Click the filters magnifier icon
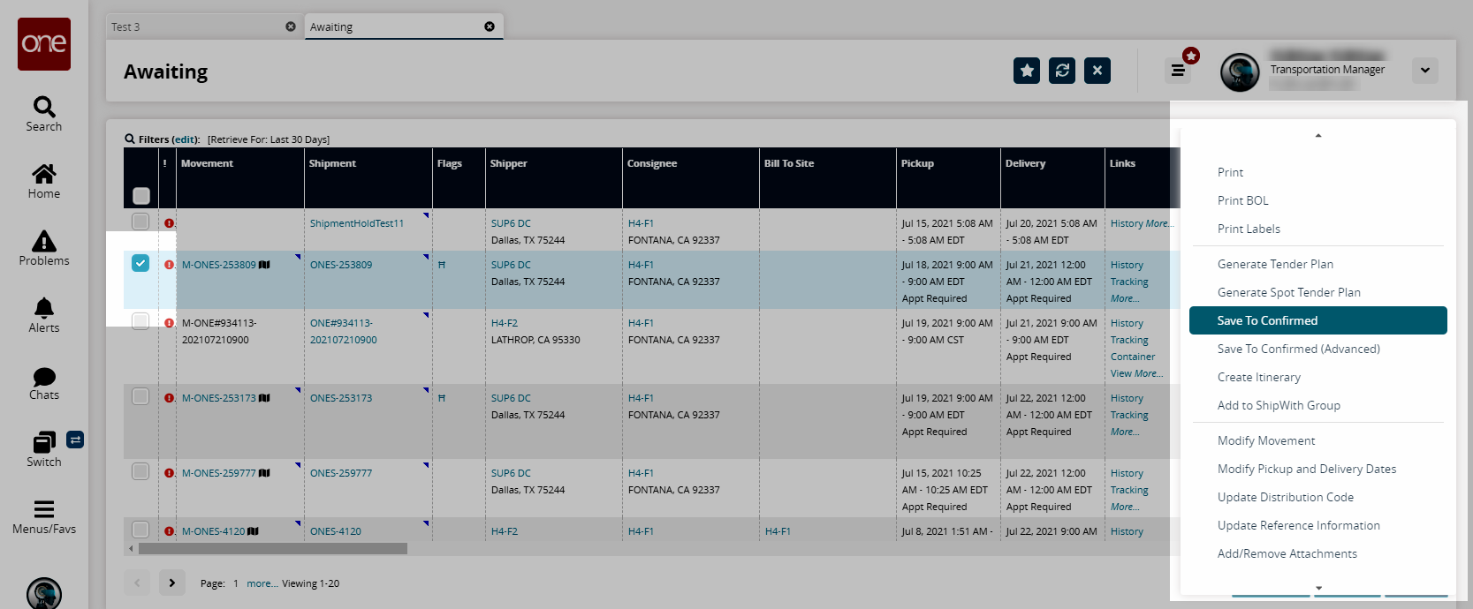1473x609 pixels. tap(130, 139)
